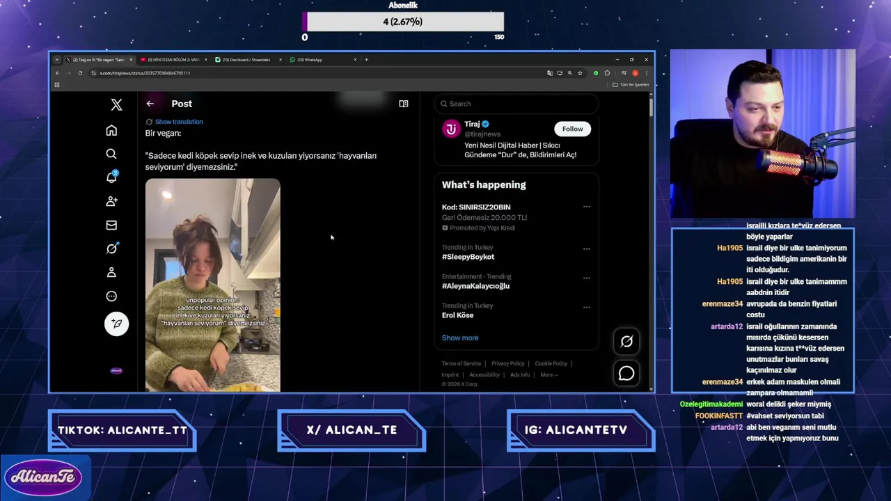
Task: Open Explore search icon in sidebar
Action: tap(111, 154)
